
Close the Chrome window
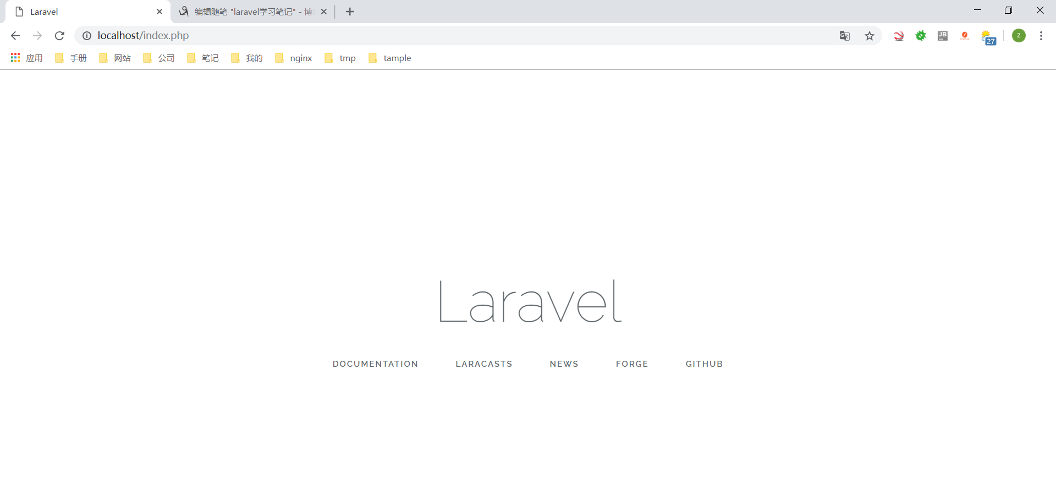coord(1040,10)
